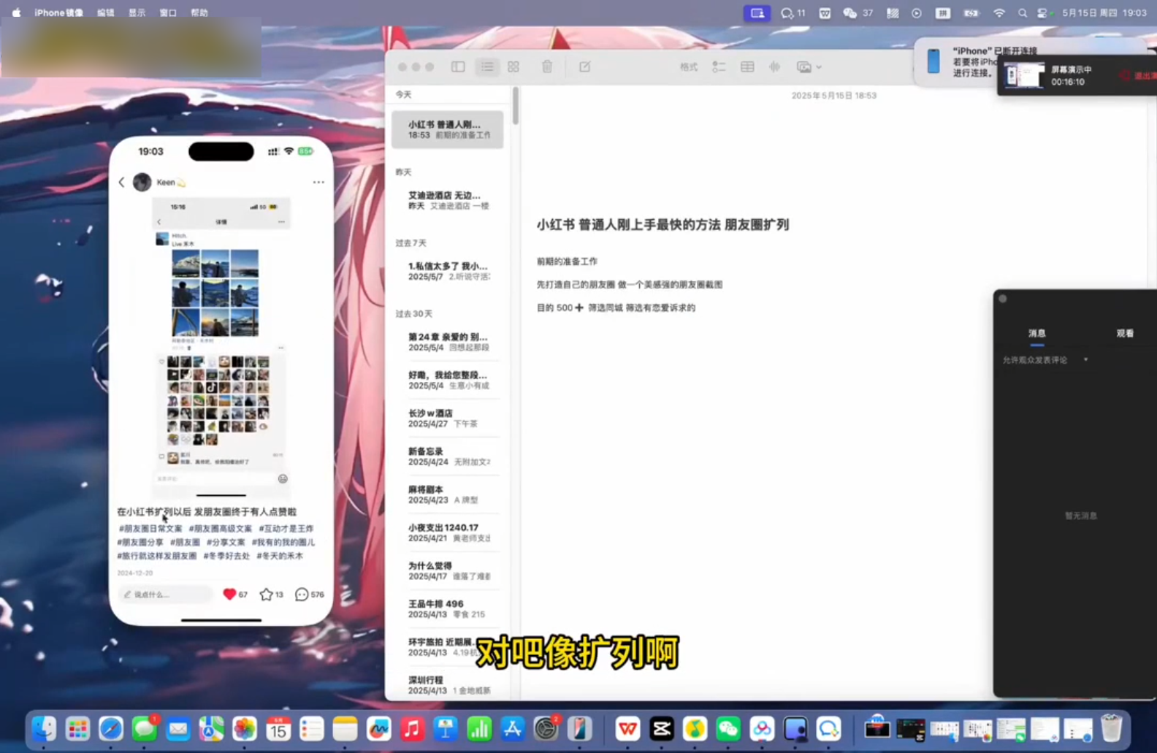Switch the 拼 input method icon
The image size is (1157, 753).
coord(943,12)
